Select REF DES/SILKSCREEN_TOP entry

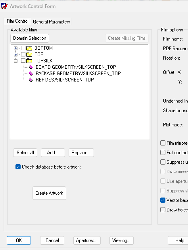65,80
